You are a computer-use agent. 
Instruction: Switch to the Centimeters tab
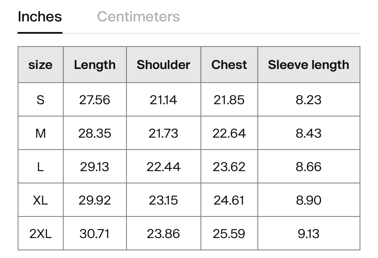[138, 17]
